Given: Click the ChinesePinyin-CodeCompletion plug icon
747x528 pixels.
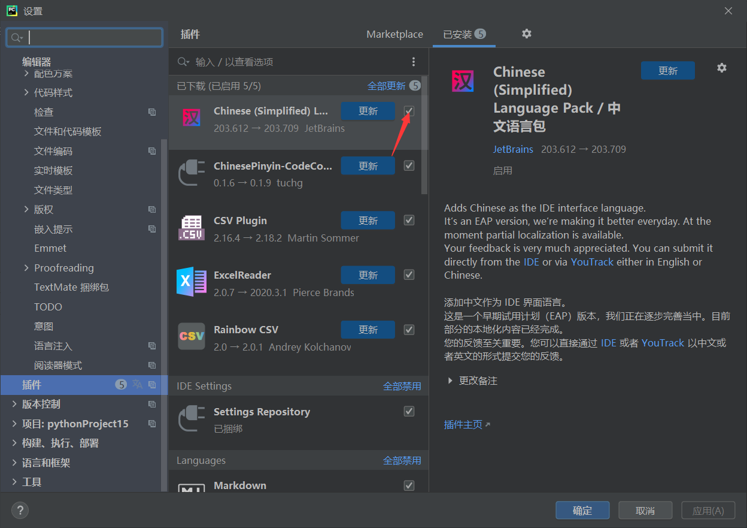Looking at the screenshot, I should pos(192,172).
